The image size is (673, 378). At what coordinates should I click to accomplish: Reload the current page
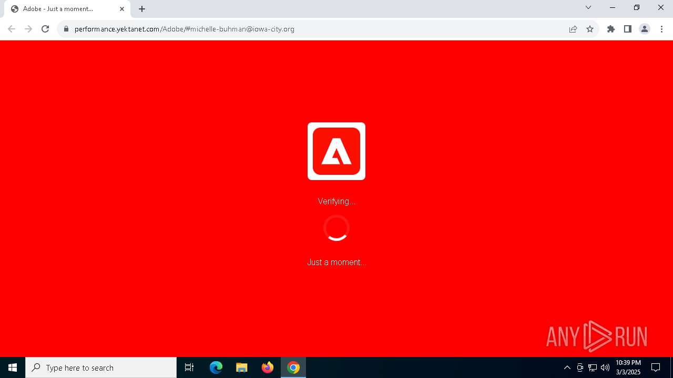[45, 29]
